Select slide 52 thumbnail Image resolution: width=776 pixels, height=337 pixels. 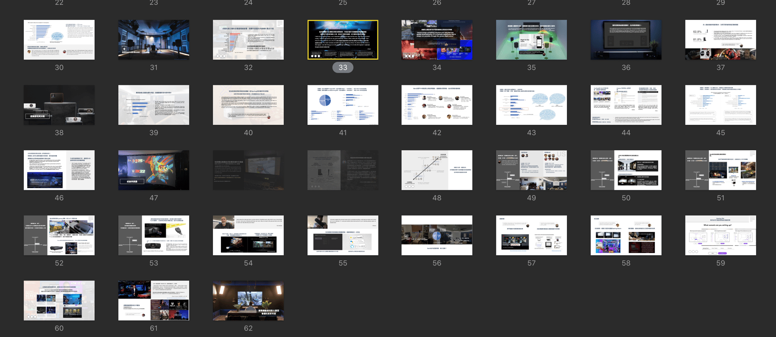tap(59, 235)
